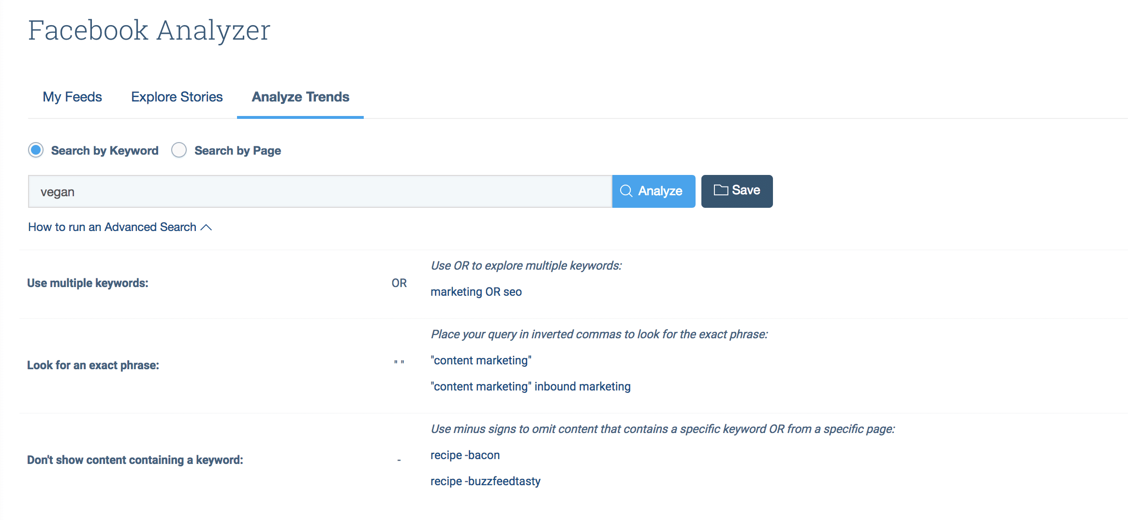This screenshot has height=520, width=1128.
Task: Click the Search by Page label
Action: [x=237, y=151]
